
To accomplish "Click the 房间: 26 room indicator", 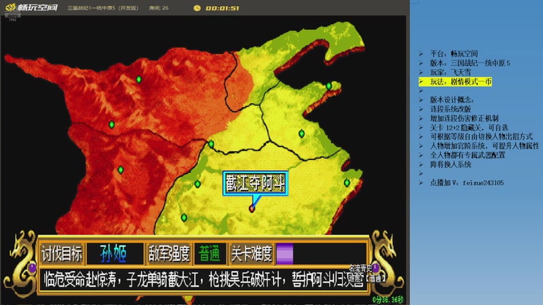I will coord(159,8).
